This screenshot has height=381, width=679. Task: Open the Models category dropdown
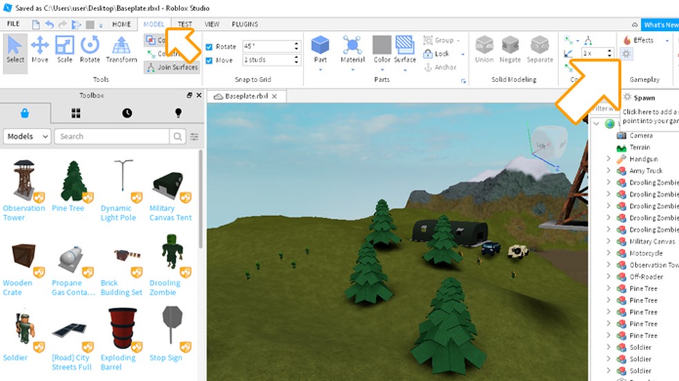(x=28, y=136)
